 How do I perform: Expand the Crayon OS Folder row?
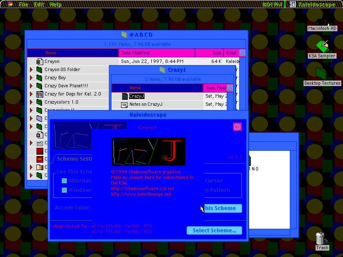tap(31, 70)
